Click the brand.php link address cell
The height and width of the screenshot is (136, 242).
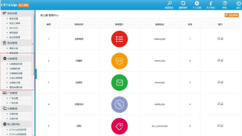coord(160,82)
